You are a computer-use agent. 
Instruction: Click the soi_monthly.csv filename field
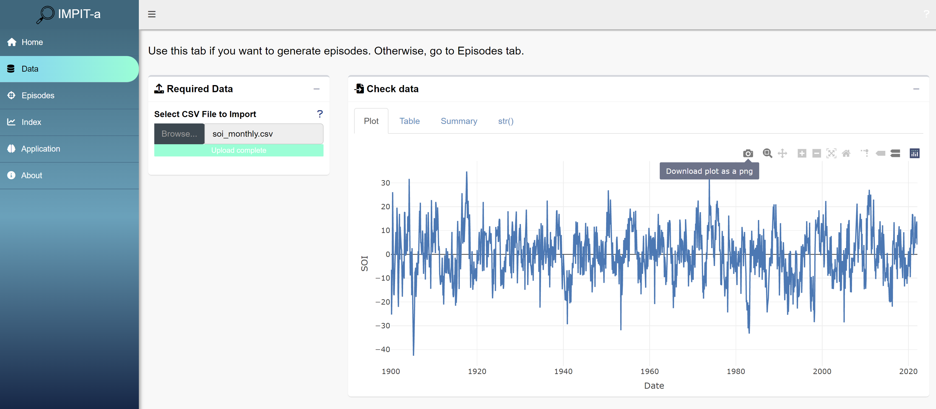point(263,134)
